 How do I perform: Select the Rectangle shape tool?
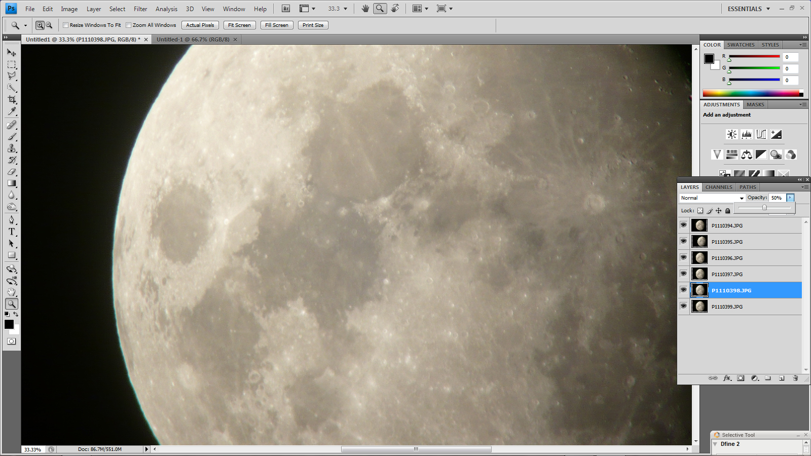[x=12, y=255]
